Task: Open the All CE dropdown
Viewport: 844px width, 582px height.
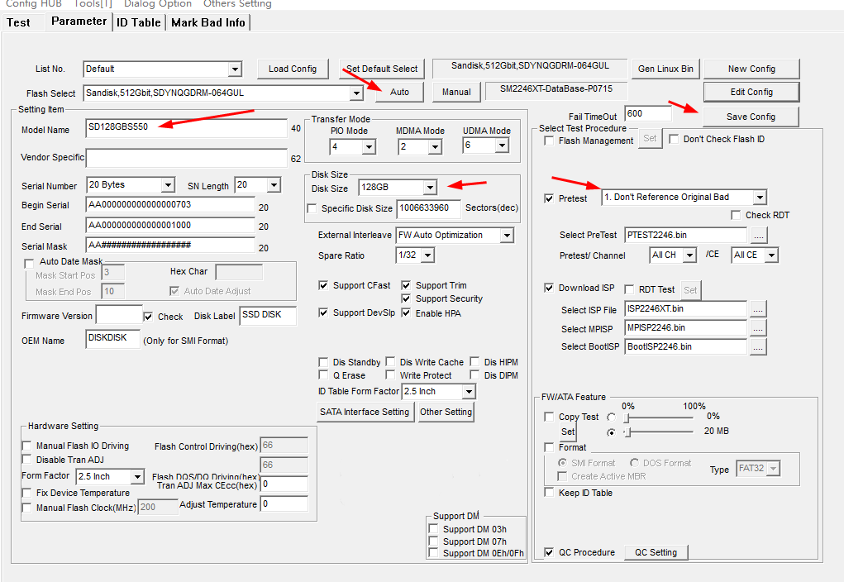Action: (x=771, y=255)
